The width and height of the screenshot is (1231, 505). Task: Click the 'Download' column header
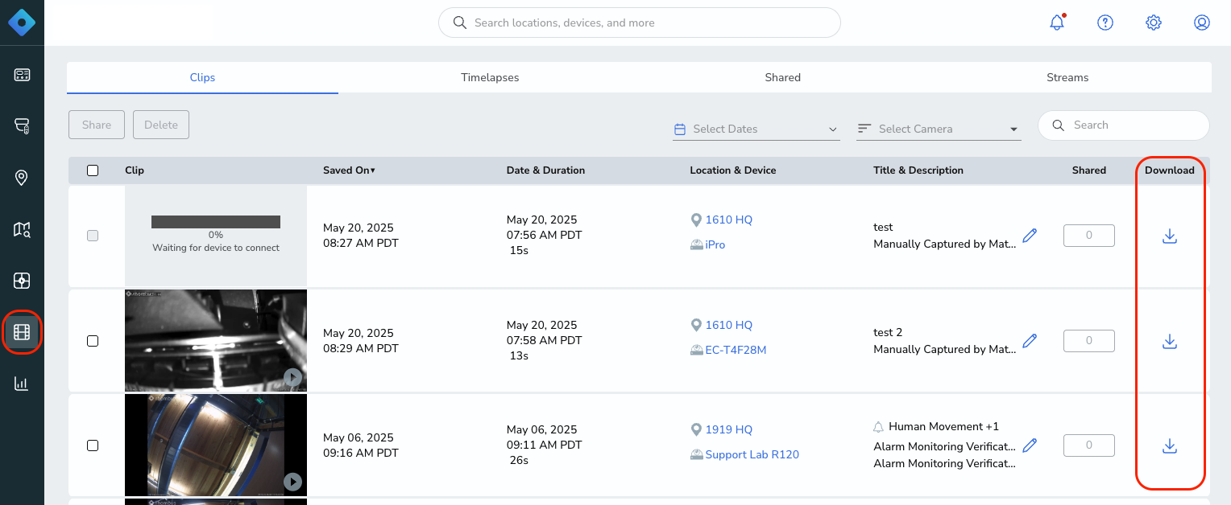tap(1170, 170)
